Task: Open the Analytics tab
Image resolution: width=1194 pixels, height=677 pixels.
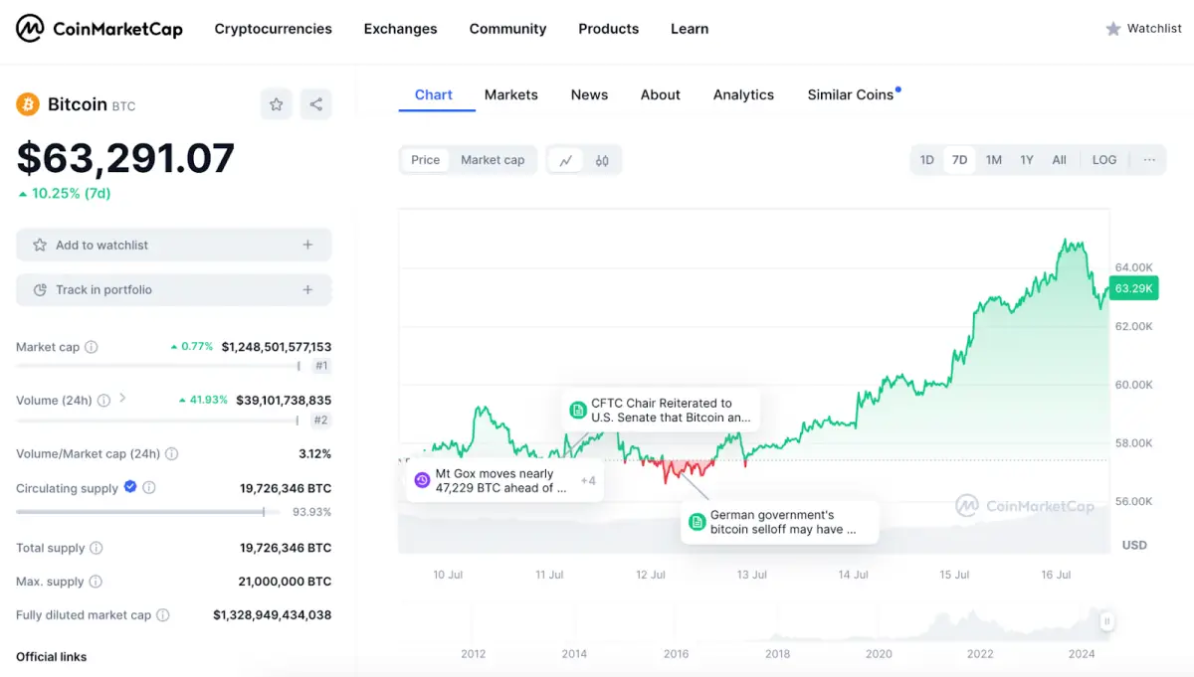Action: tap(743, 94)
